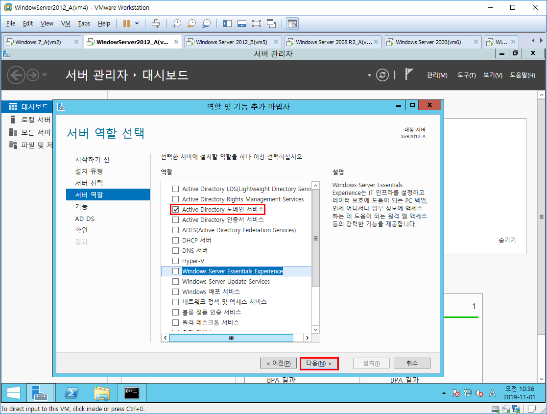Click the console view icon in VMware toolbar

click(x=292, y=24)
